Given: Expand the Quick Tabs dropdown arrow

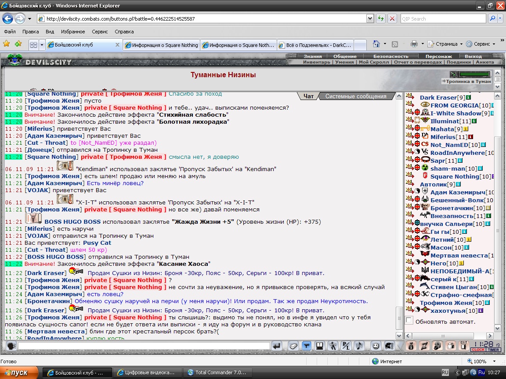Looking at the screenshot, I should (42, 45).
